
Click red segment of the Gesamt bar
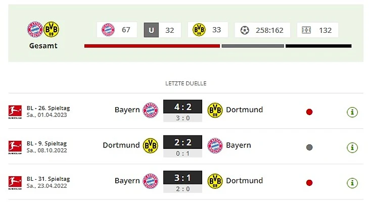click(152, 46)
